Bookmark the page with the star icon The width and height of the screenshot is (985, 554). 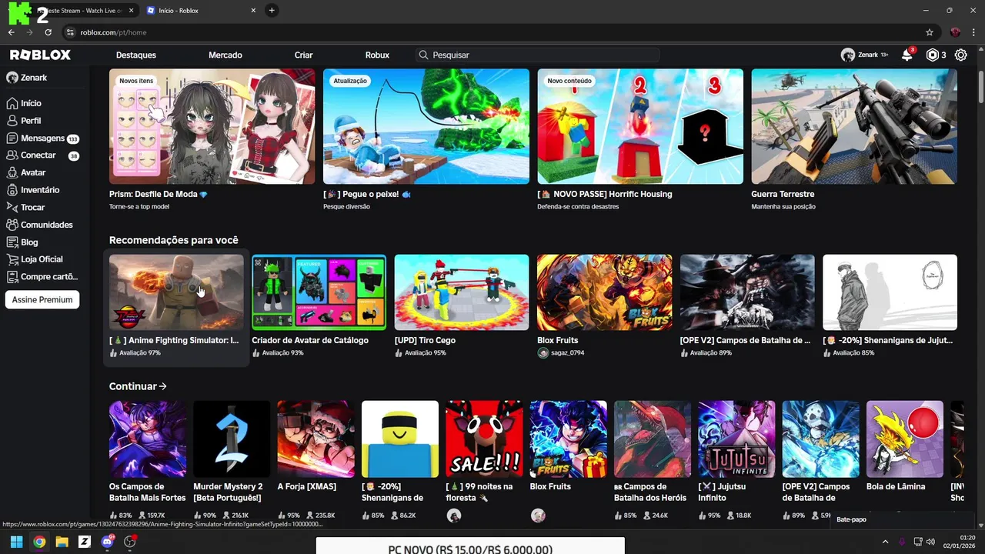point(930,32)
